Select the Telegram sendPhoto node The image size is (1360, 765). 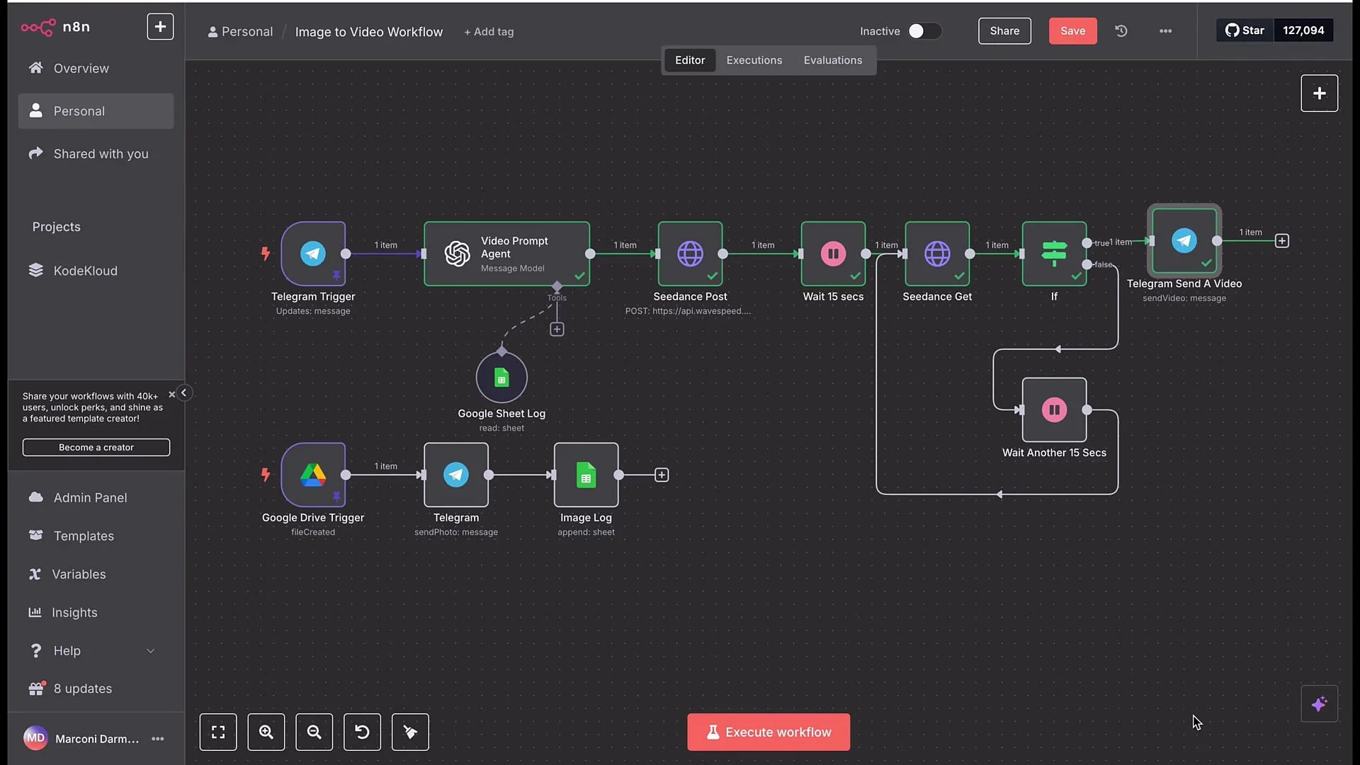coord(456,475)
